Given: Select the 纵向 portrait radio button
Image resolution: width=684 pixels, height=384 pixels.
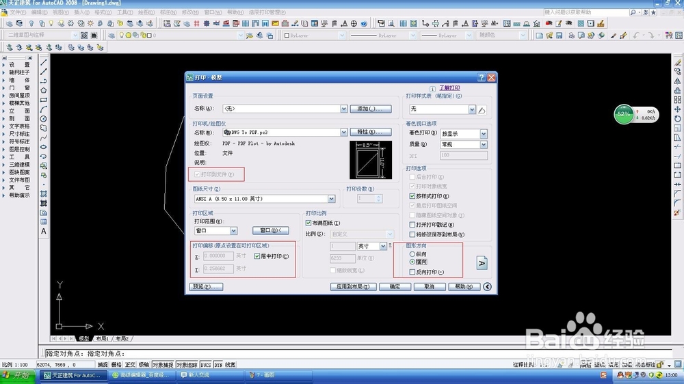Looking at the screenshot, I should 412,253.
